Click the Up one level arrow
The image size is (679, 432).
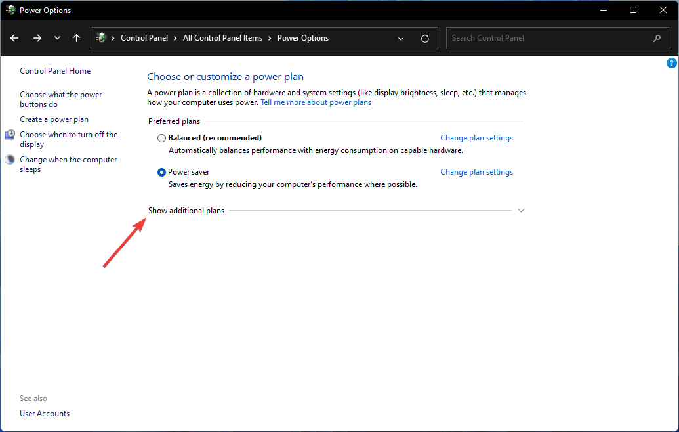tap(76, 38)
